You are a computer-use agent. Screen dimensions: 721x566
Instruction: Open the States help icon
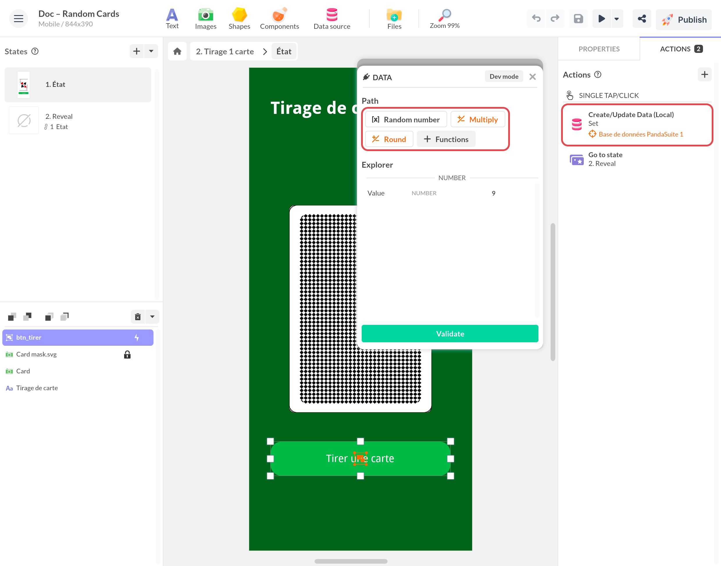click(35, 51)
